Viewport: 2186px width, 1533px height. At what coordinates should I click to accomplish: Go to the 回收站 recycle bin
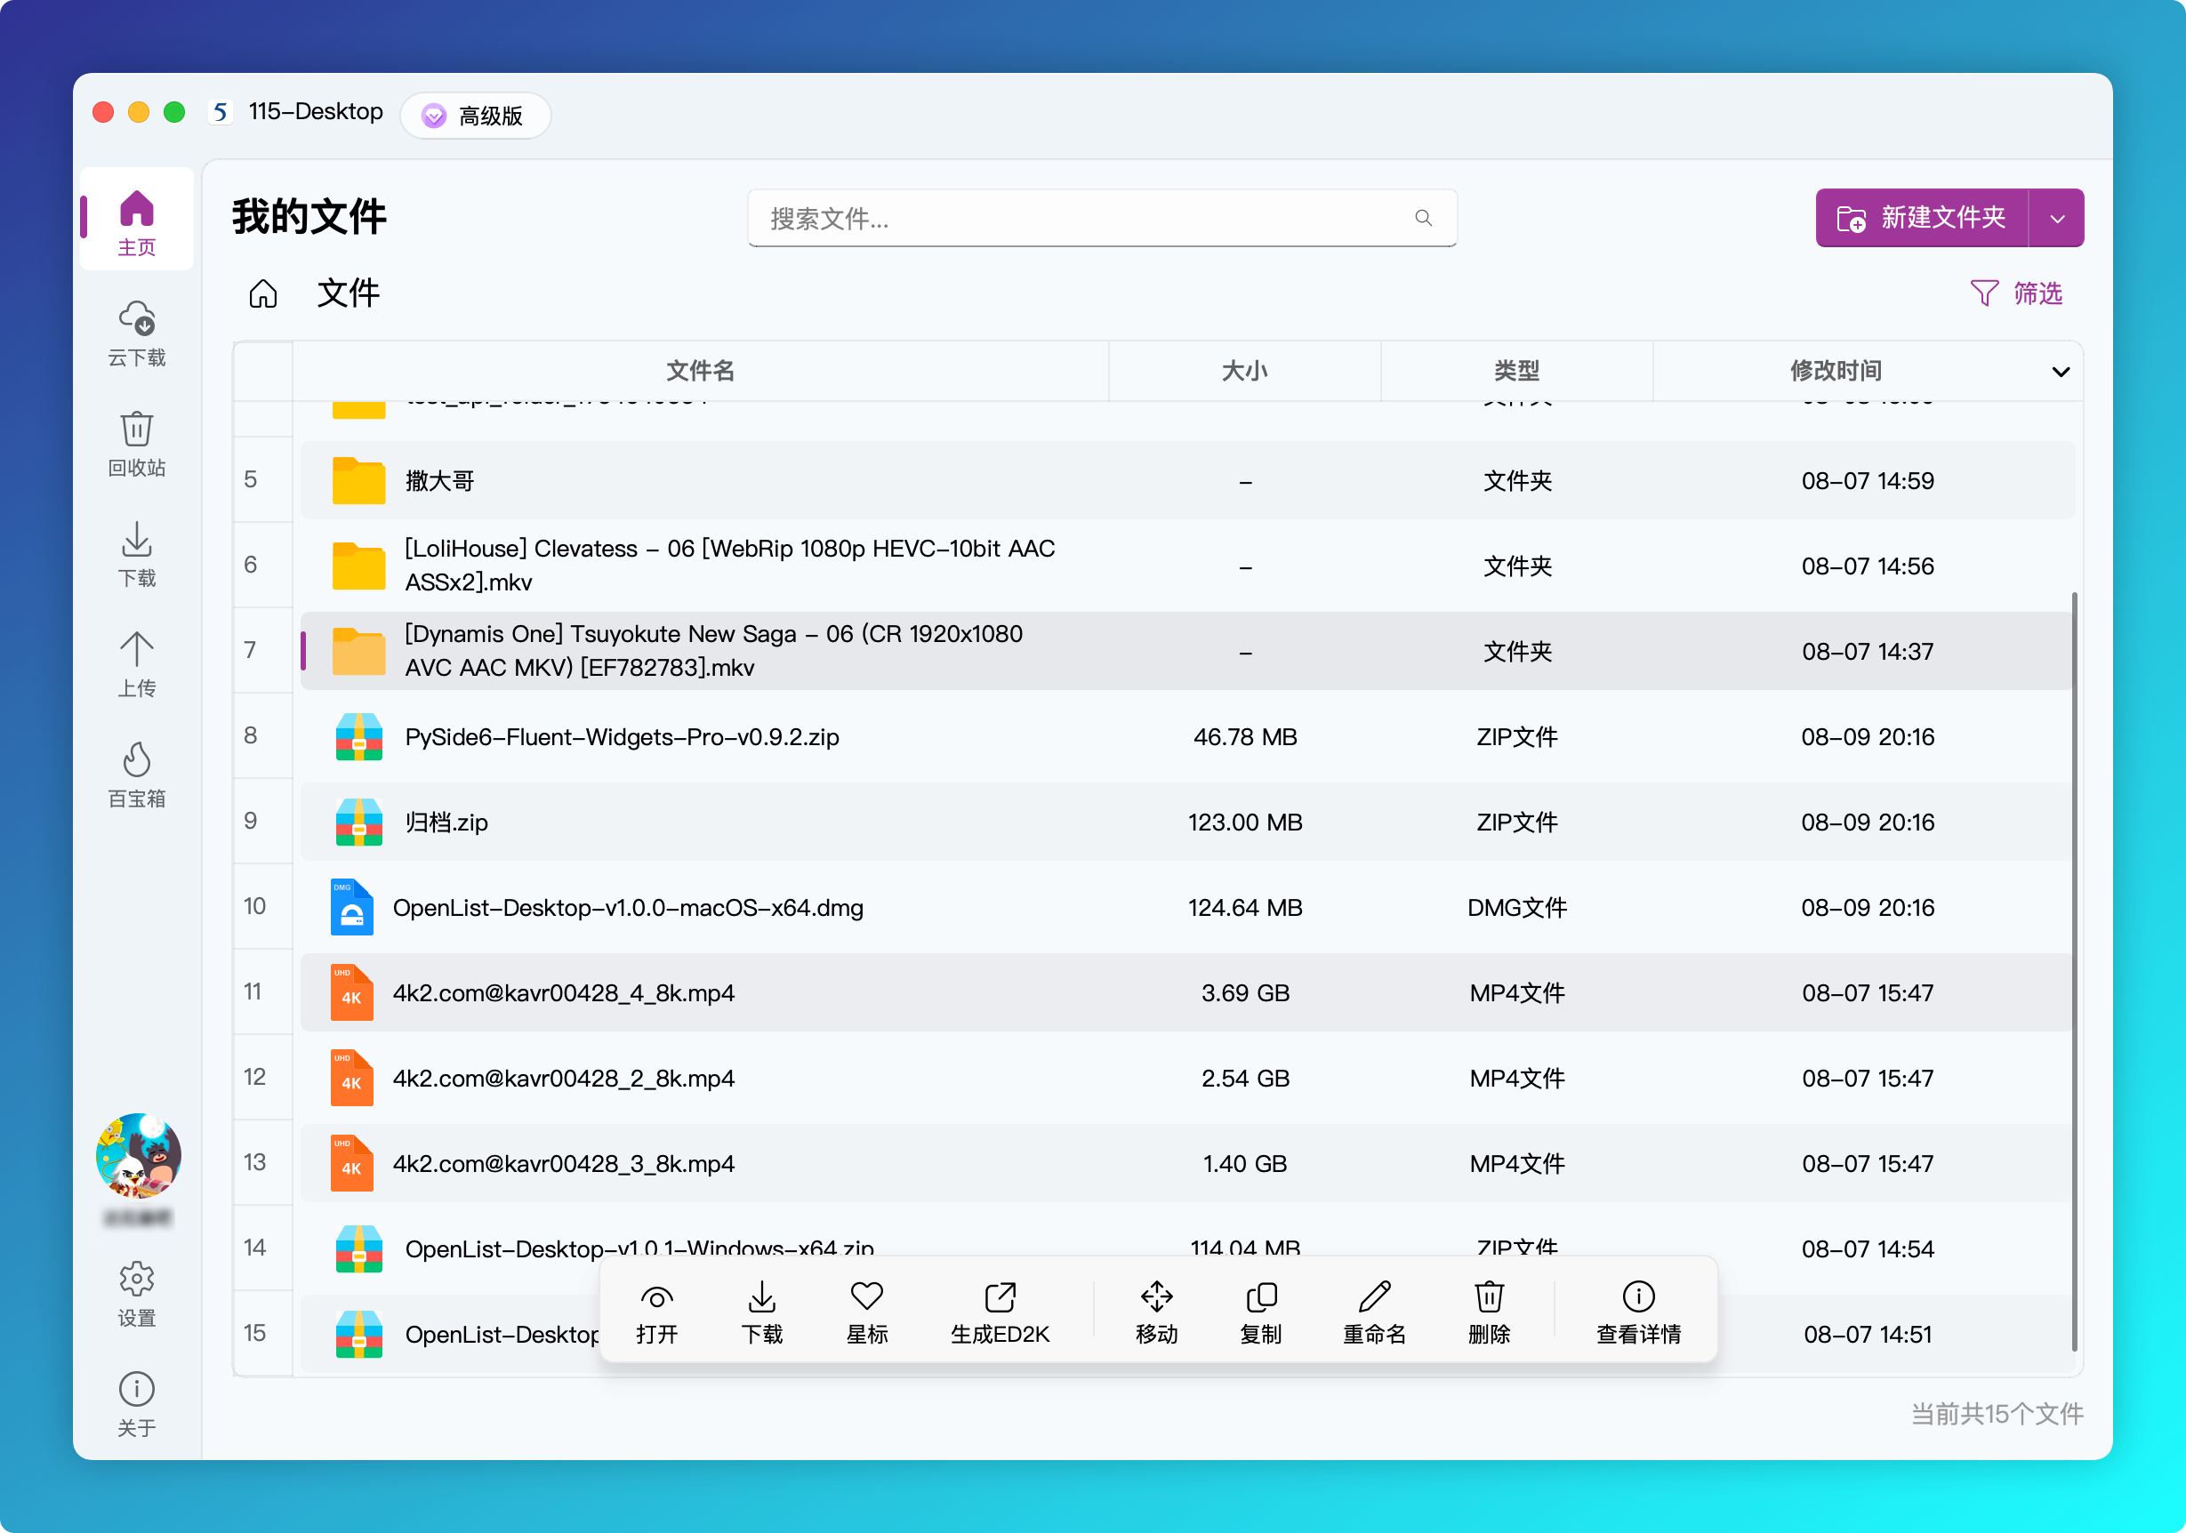point(136,443)
